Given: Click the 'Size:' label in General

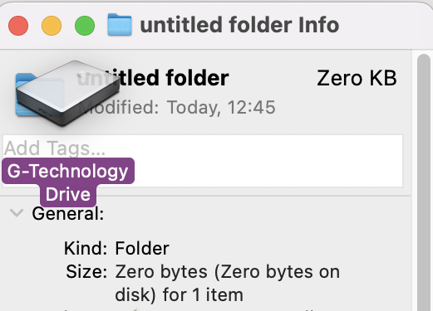Looking at the screenshot, I should point(86,271).
